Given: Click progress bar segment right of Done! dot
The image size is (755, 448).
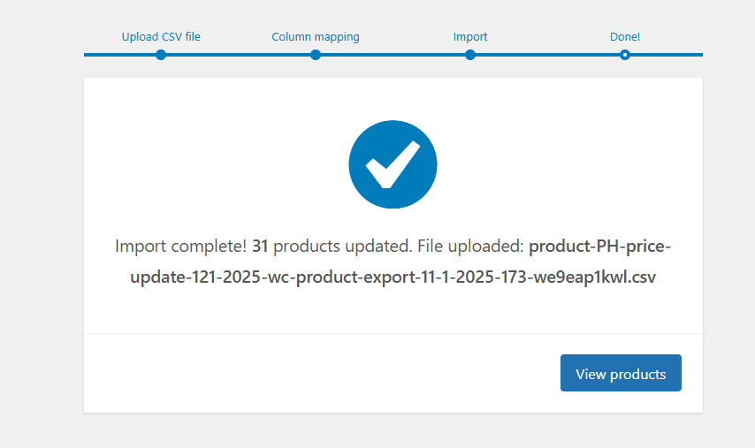Looking at the screenshot, I should point(667,55).
